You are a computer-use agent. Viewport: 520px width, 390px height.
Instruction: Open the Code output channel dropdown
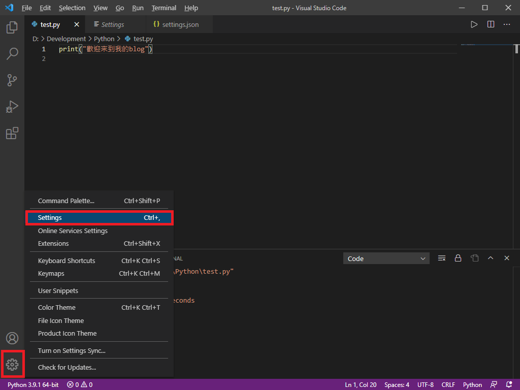(386, 258)
